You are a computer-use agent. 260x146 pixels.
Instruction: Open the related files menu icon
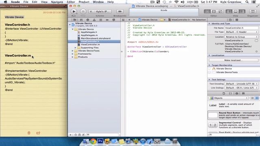pyautogui.click(x=123, y=20)
